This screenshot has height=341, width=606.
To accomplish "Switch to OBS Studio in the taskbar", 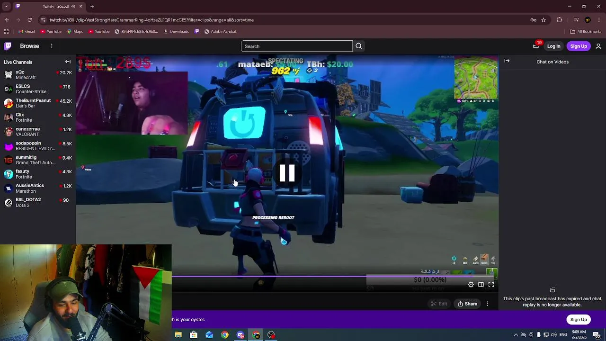I will [271, 335].
